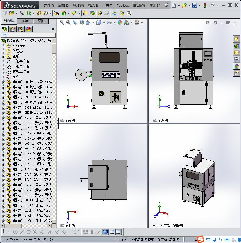
Task: Toggle the four-view viewport layout button
Action: 118,232
